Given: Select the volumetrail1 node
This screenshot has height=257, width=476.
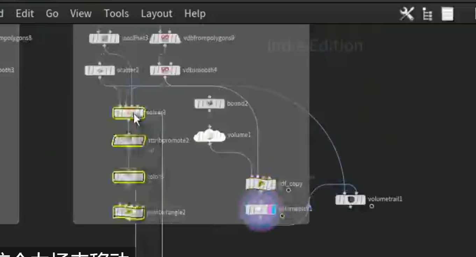Looking at the screenshot, I should (350, 200).
